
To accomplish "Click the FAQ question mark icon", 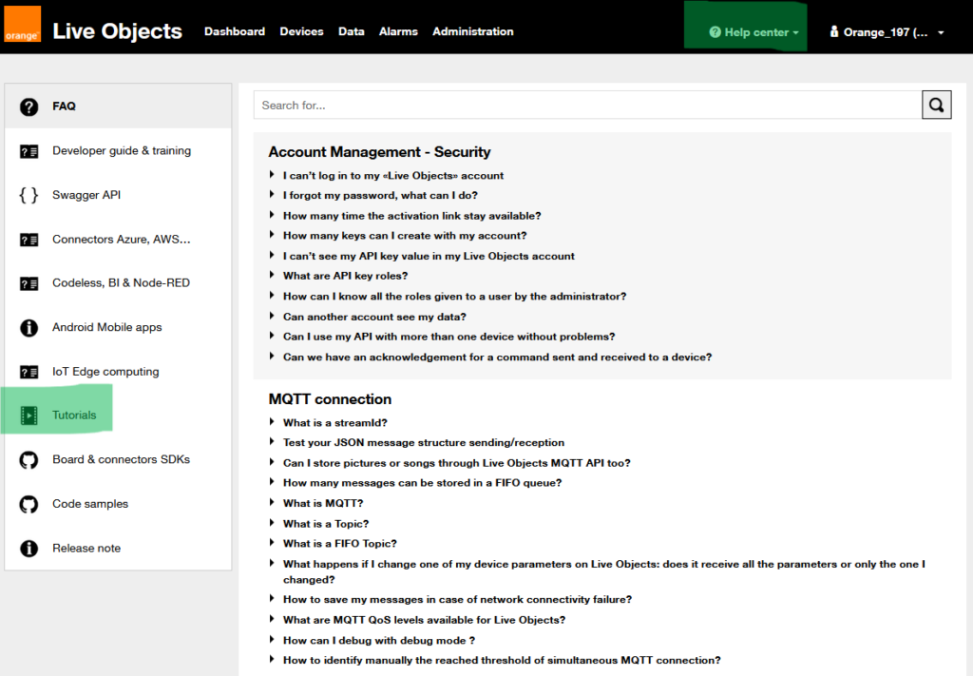I will pyautogui.click(x=29, y=106).
